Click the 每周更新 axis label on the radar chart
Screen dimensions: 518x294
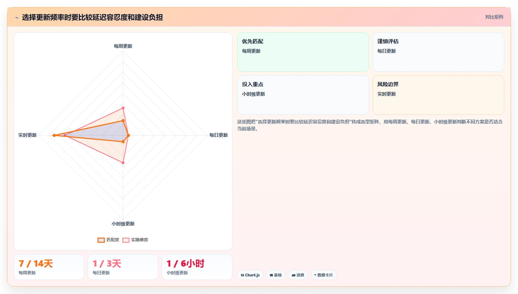(123, 46)
